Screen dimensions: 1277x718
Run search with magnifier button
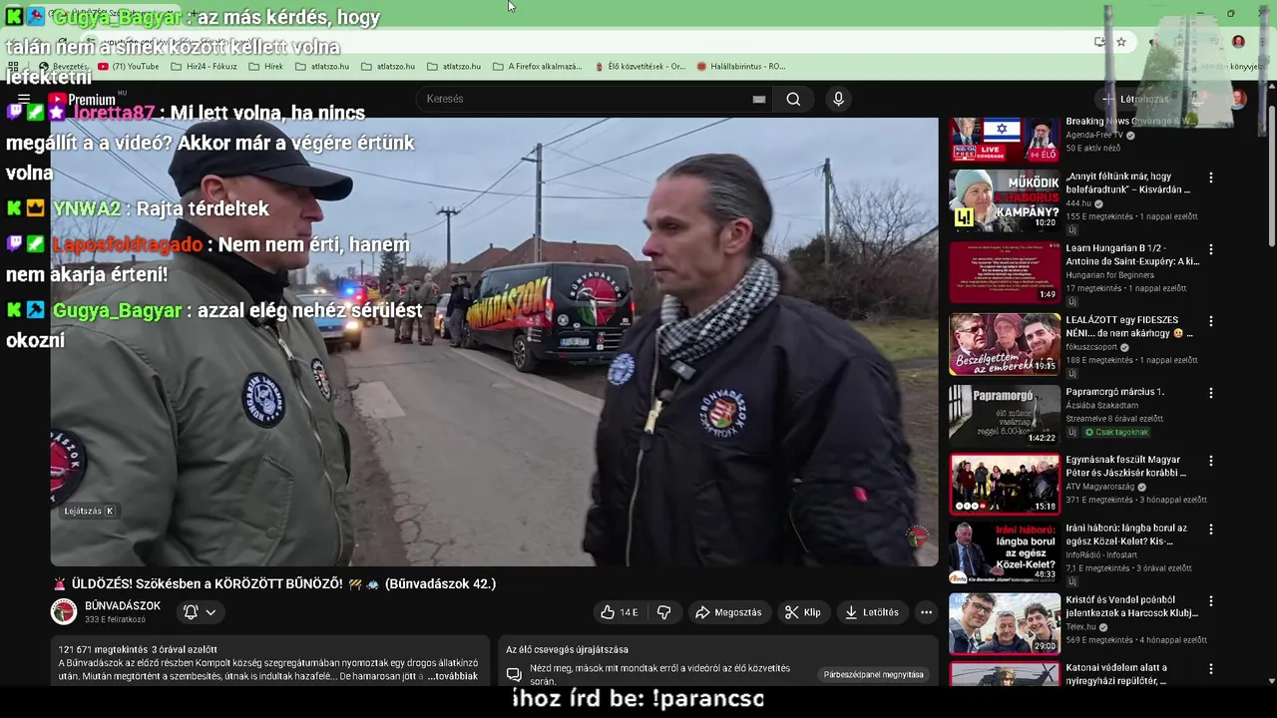coord(793,99)
